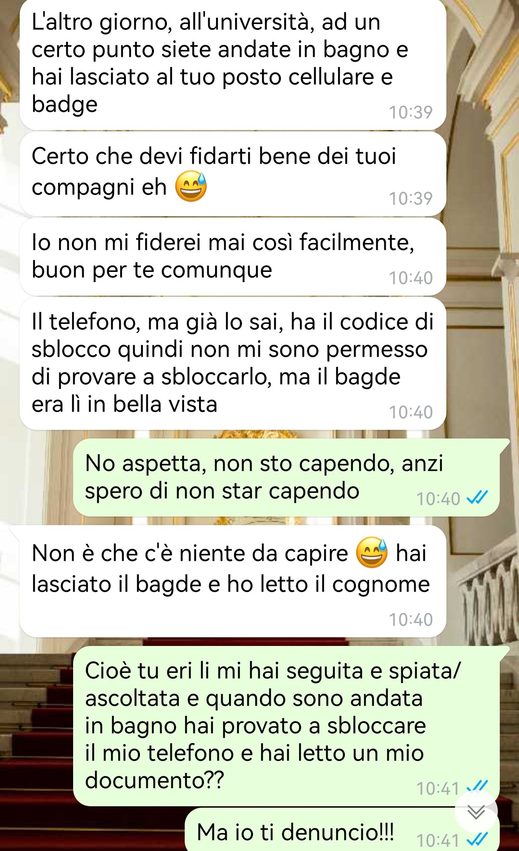Tap the word 'documento??' in the green bubble
The image size is (519, 851).
click(x=154, y=780)
